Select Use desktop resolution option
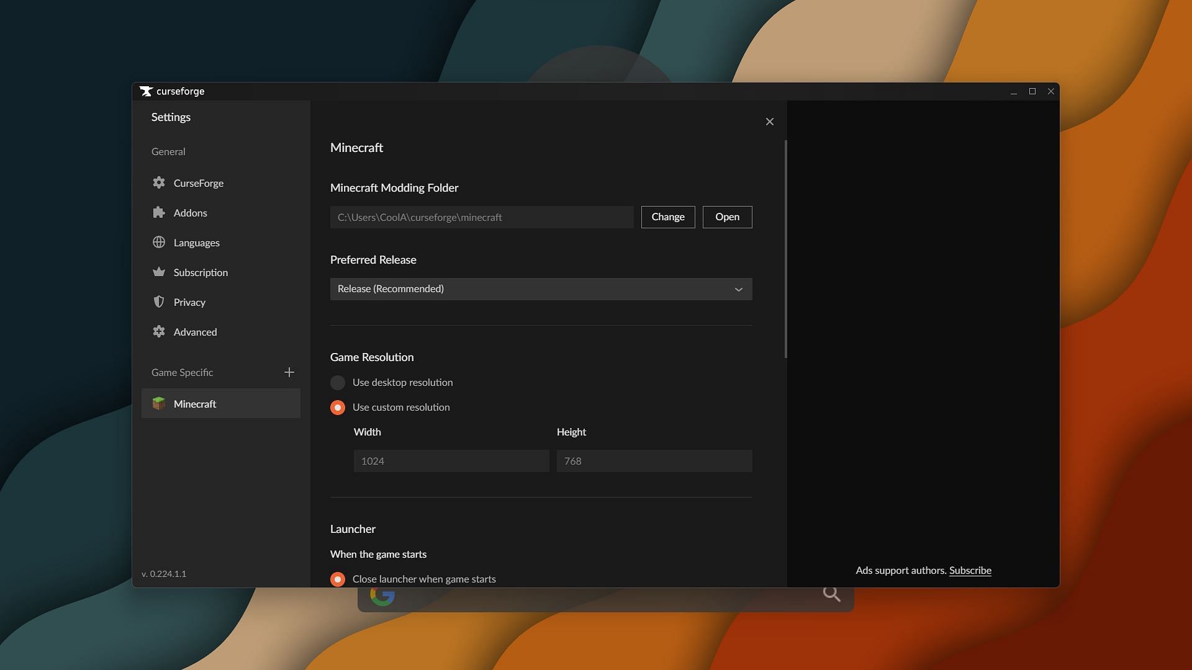 tap(338, 383)
